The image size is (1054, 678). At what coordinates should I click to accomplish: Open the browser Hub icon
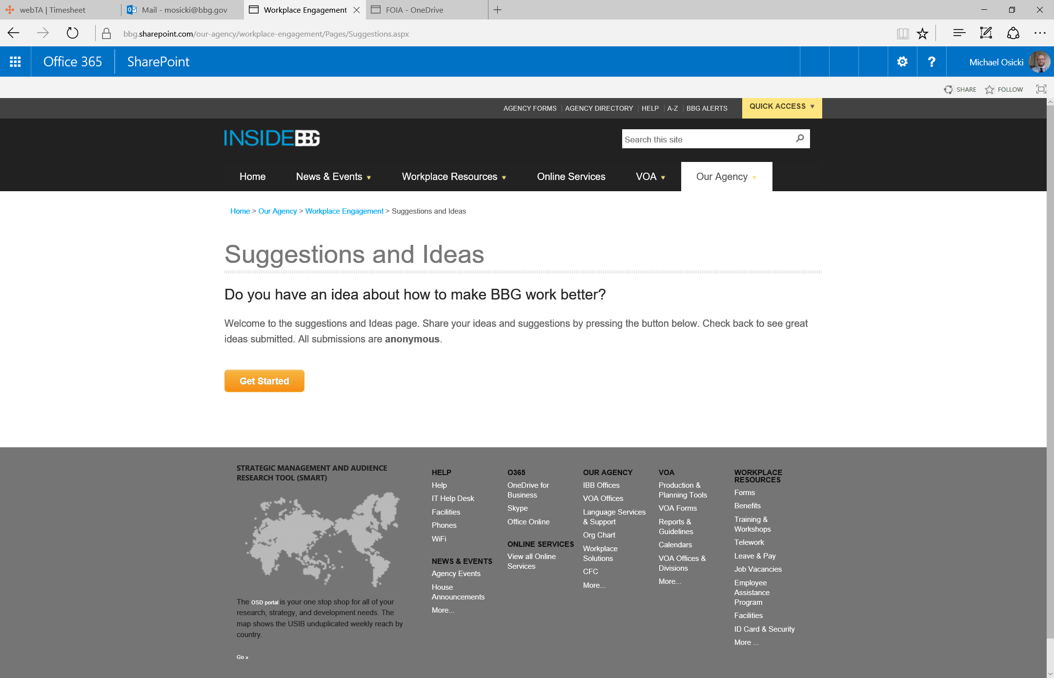[959, 33]
